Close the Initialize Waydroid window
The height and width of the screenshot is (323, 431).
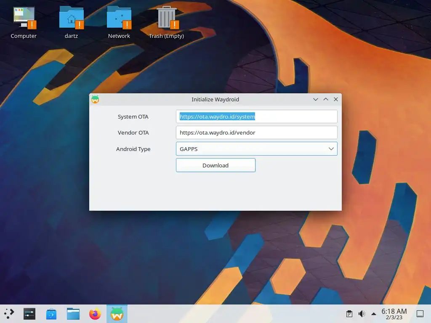point(336,99)
